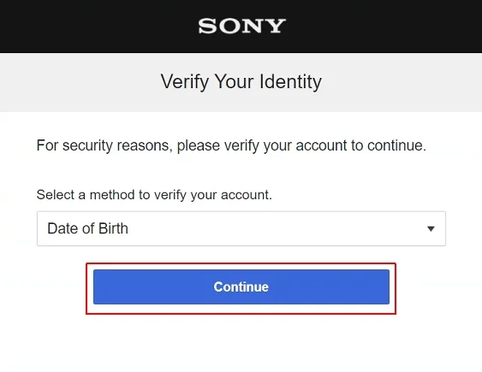
Task: Expand the Date of Birth combo box
Action: coord(241,228)
